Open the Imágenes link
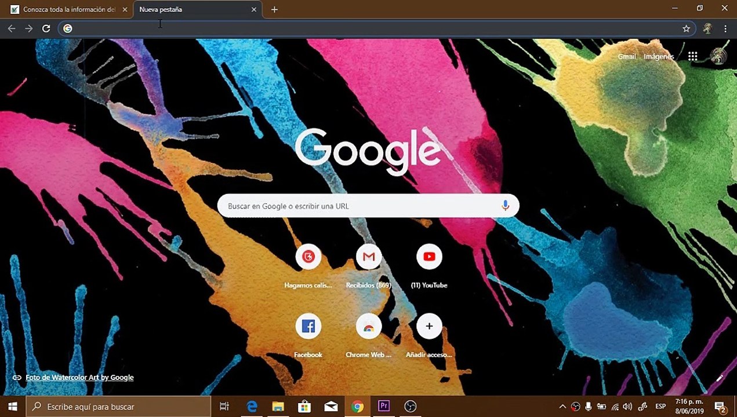Screen dimensions: 737x417 pos(659,57)
